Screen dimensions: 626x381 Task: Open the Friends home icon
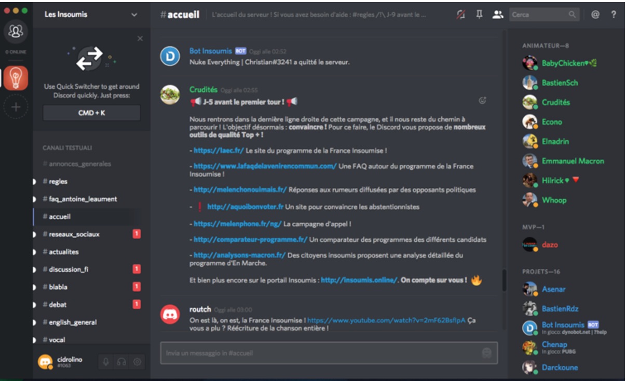coord(16,32)
